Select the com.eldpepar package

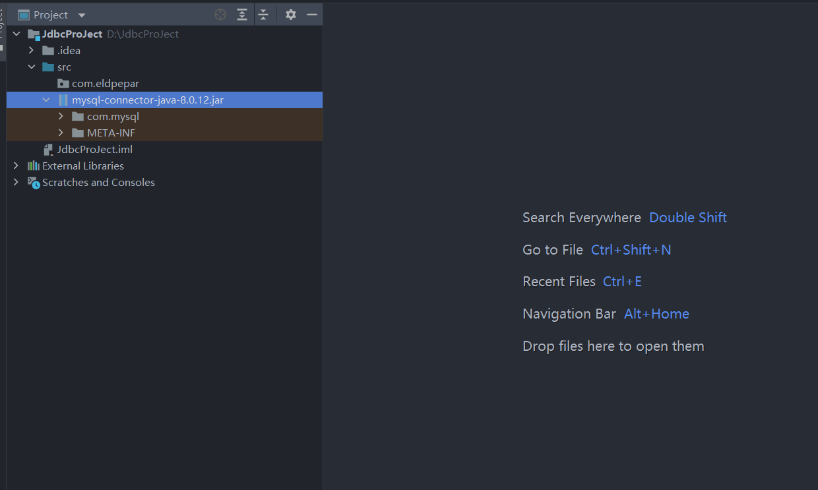click(x=106, y=83)
